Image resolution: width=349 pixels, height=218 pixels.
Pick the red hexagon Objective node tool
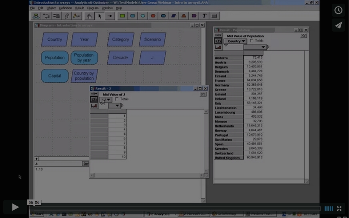[x=153, y=16]
